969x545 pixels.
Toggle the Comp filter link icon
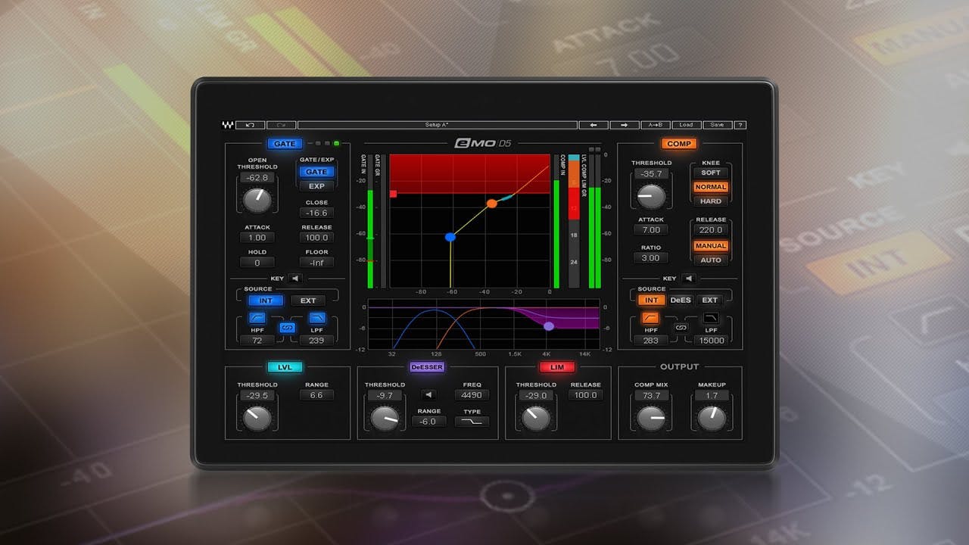(681, 328)
